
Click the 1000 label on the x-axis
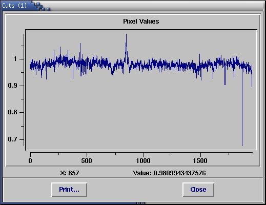point(144,161)
